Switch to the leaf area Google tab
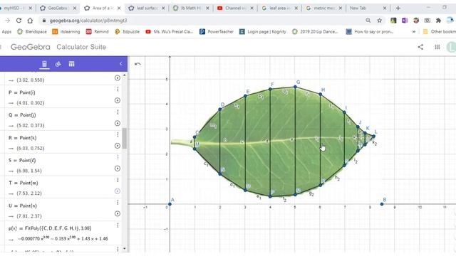The width and height of the screenshot is (456, 256). point(279,8)
